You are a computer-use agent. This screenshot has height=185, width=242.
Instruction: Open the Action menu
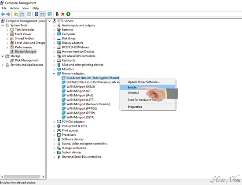[15, 8]
